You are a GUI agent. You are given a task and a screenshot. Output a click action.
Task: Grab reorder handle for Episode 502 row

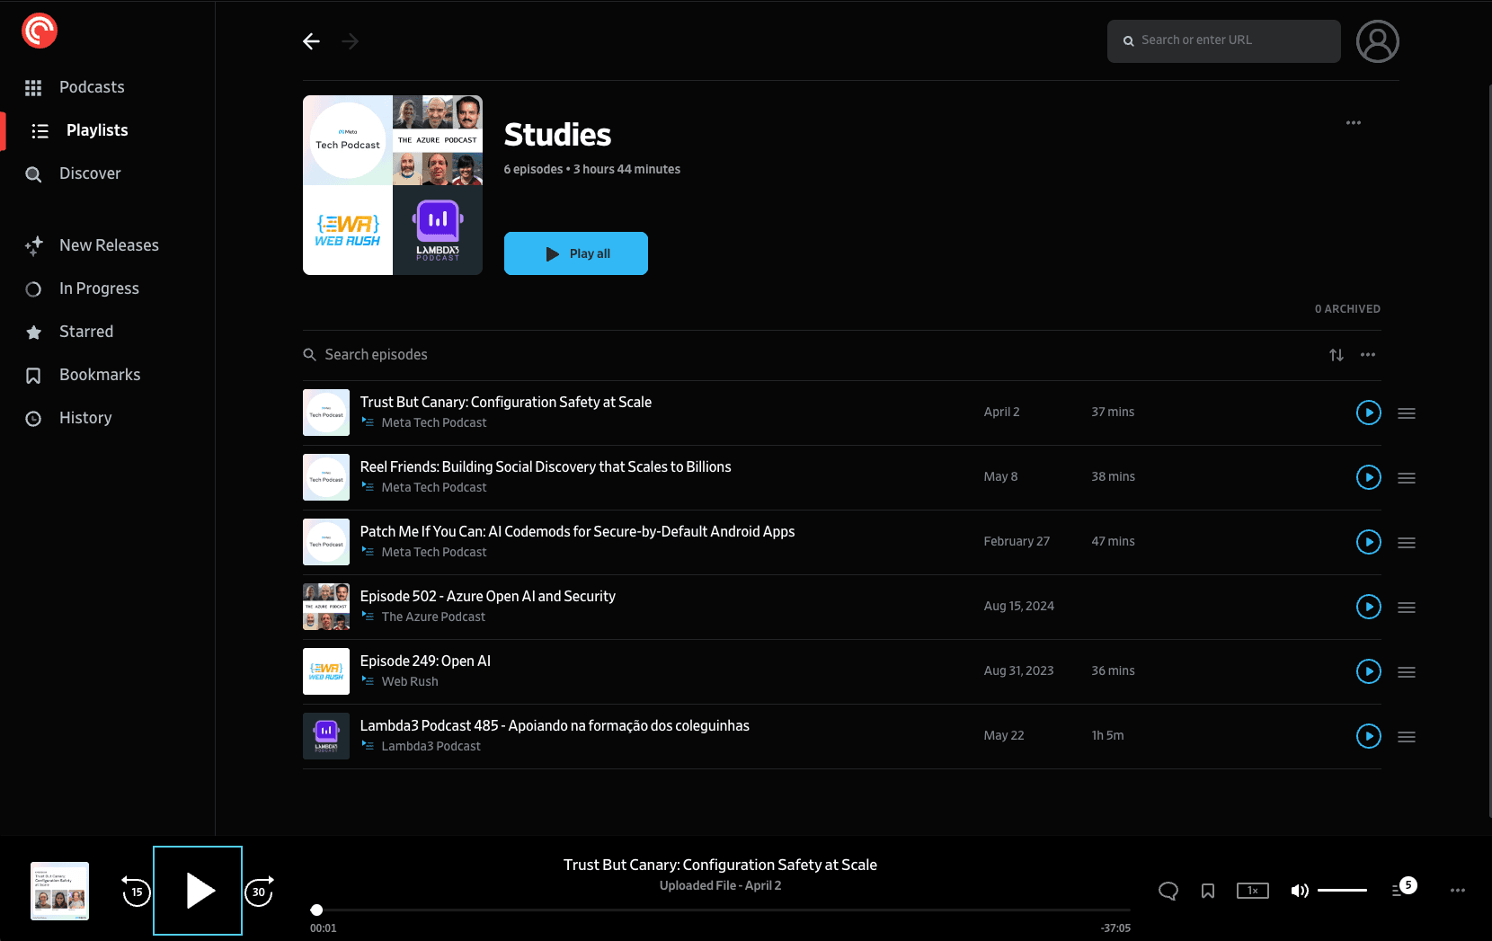[x=1407, y=608]
